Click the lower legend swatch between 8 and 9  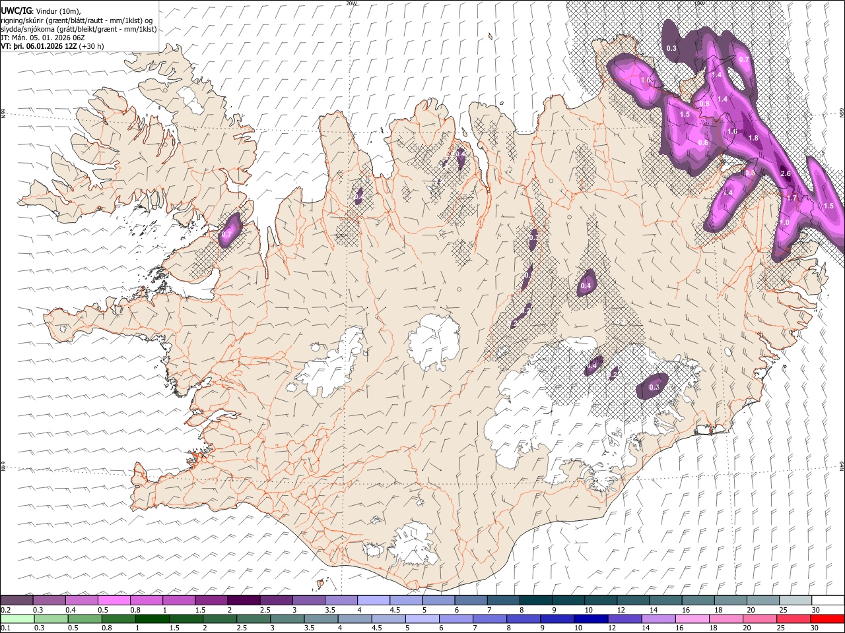click(x=523, y=618)
